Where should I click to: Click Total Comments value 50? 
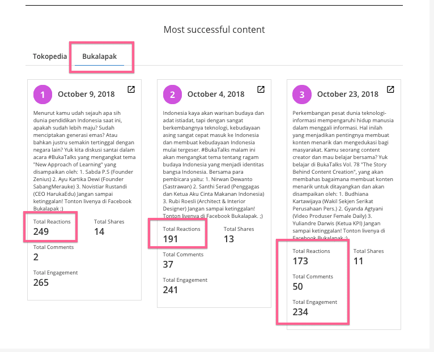(x=298, y=286)
